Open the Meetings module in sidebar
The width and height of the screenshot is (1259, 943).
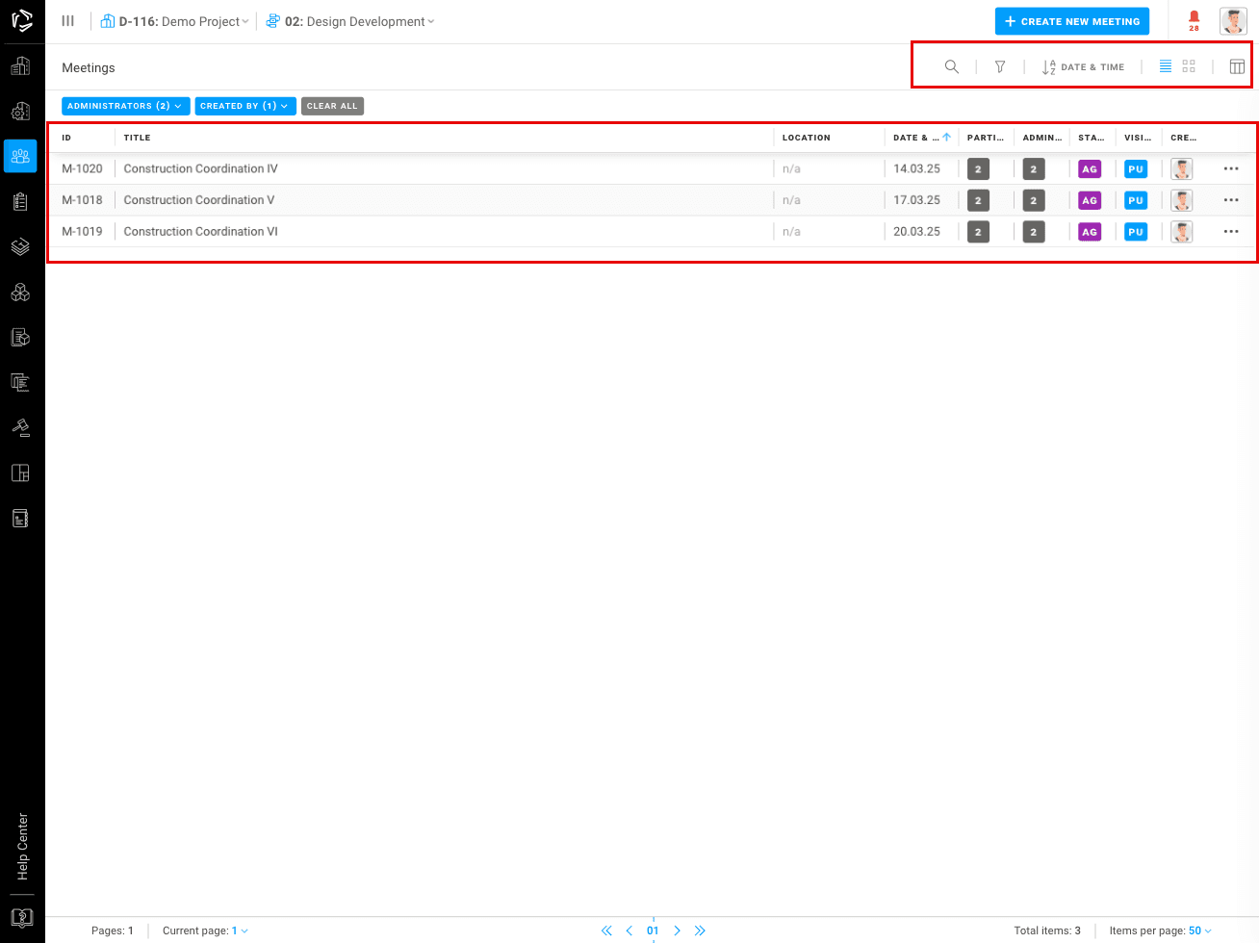20,156
